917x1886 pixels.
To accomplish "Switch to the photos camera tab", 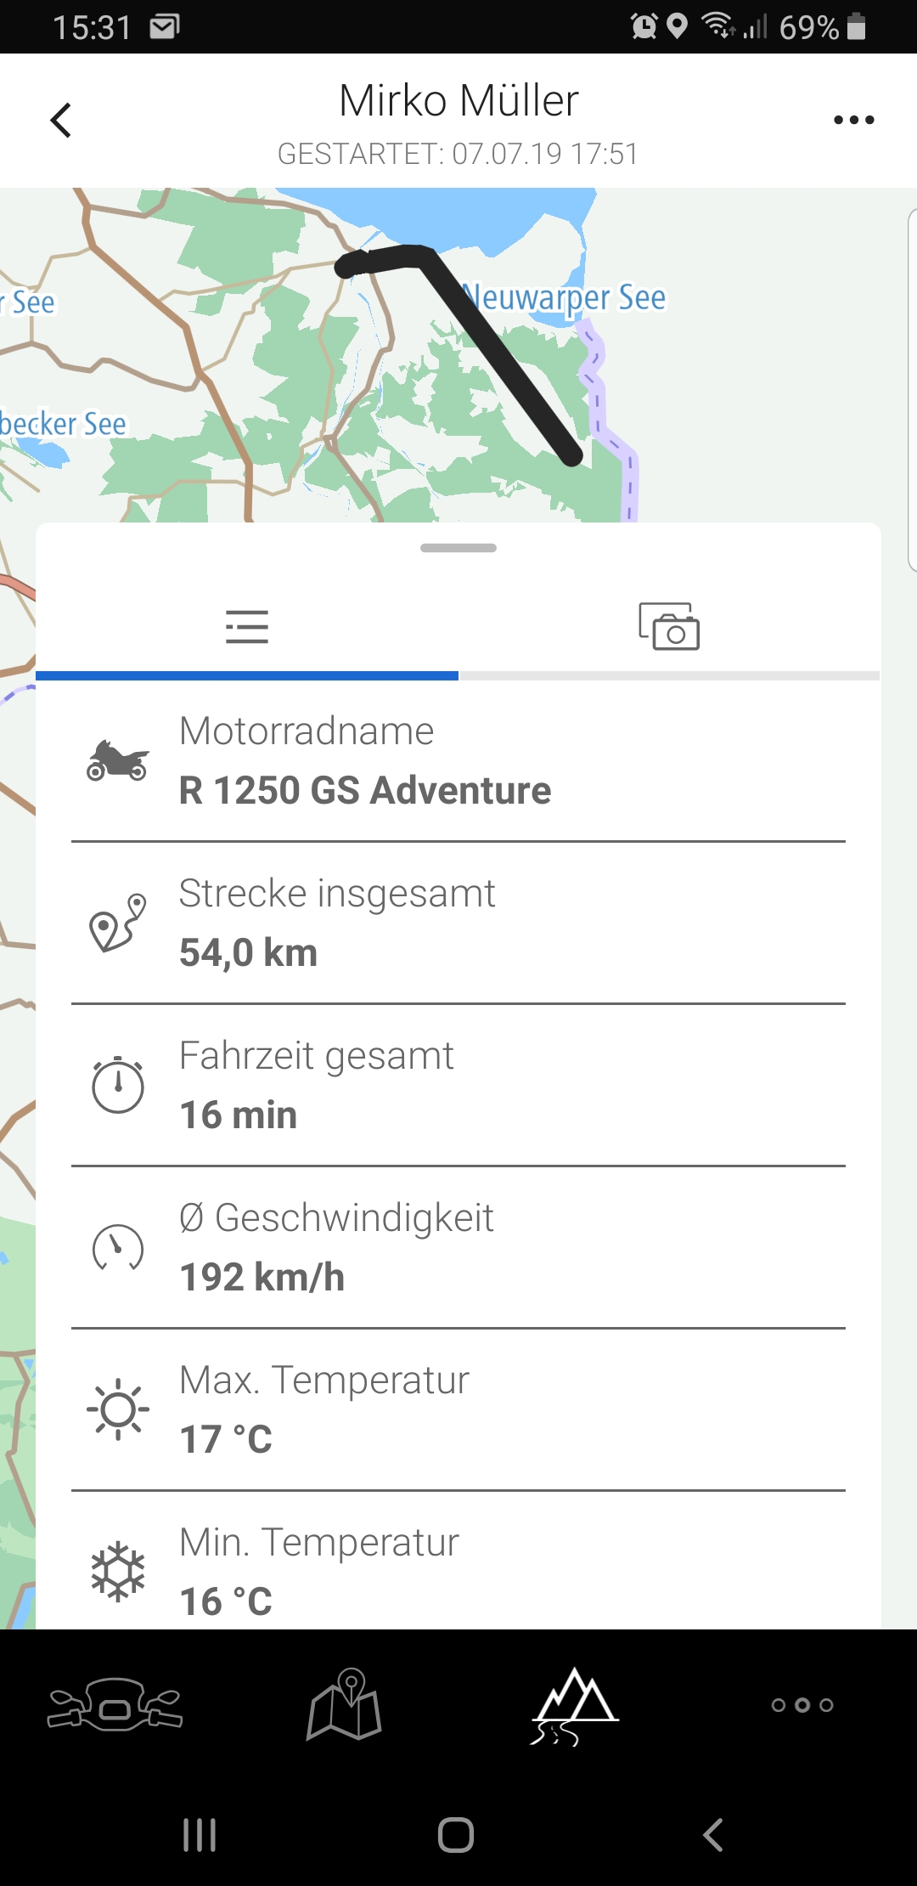I will [x=669, y=627].
